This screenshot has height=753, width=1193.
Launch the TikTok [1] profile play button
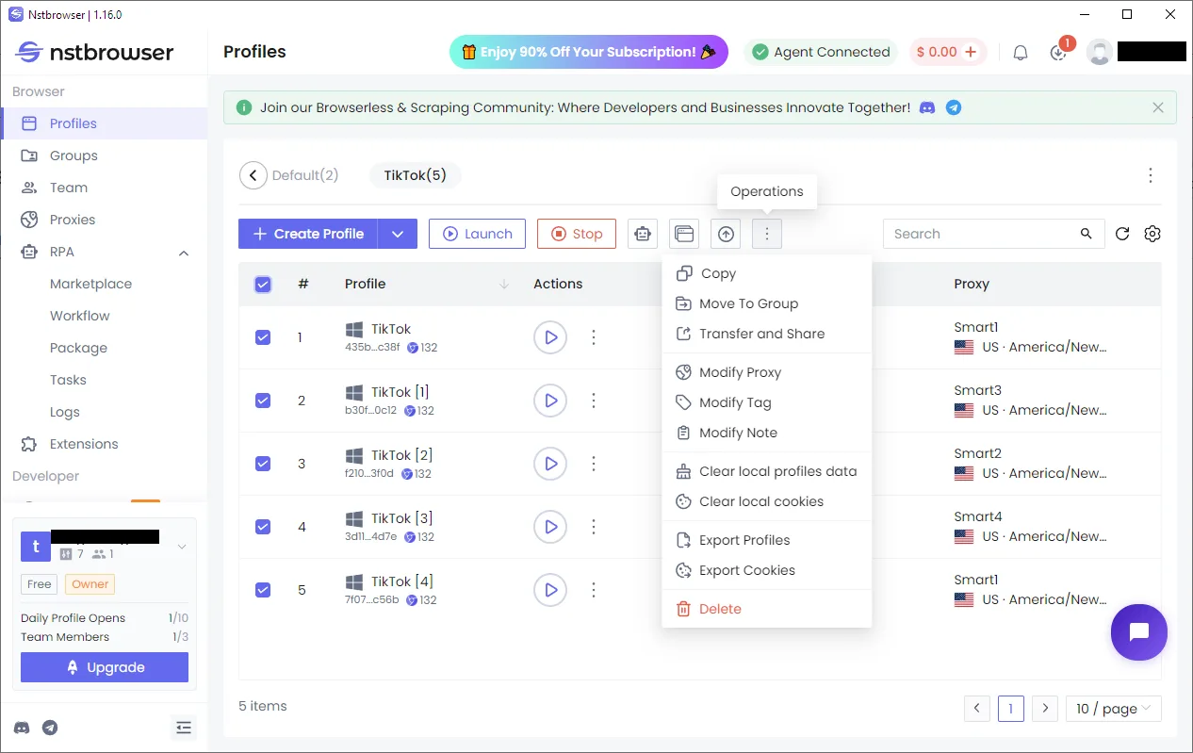[x=550, y=400]
